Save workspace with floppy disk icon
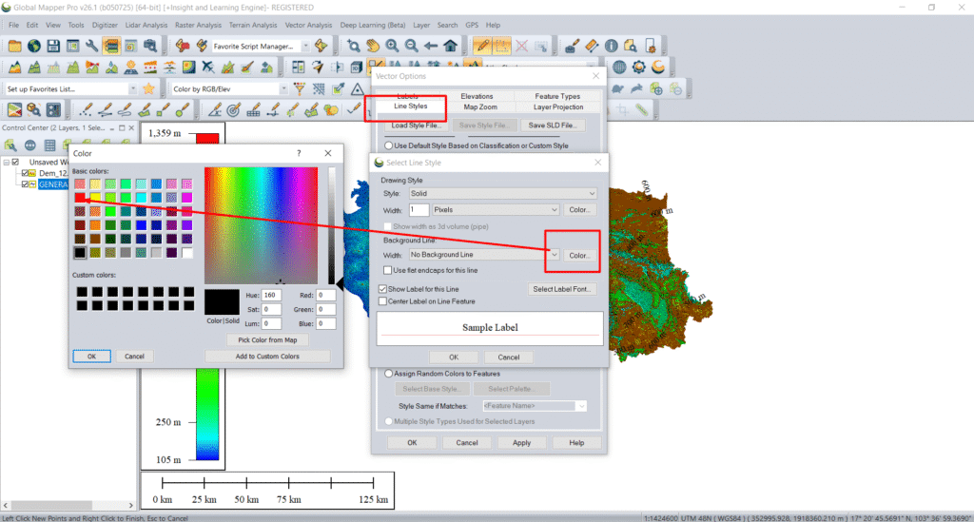The image size is (974, 522). coord(53,46)
